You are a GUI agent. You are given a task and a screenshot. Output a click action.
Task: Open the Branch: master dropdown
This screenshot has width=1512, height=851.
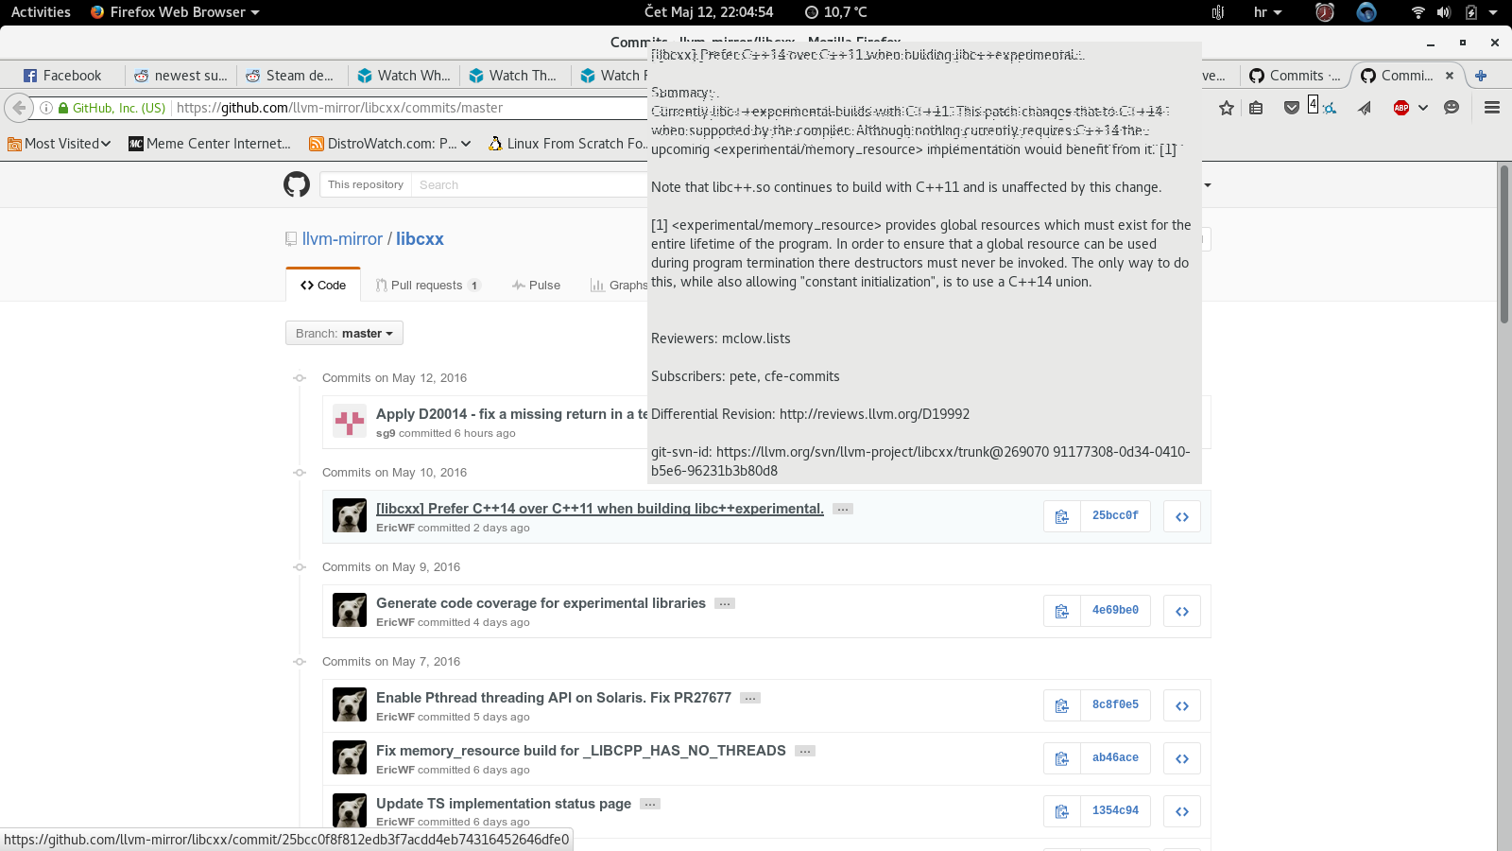pos(344,333)
